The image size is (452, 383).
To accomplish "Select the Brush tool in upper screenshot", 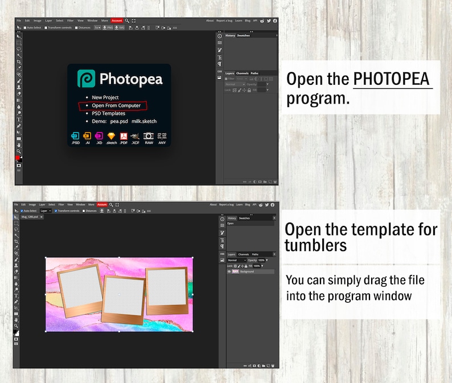I will coord(19,81).
